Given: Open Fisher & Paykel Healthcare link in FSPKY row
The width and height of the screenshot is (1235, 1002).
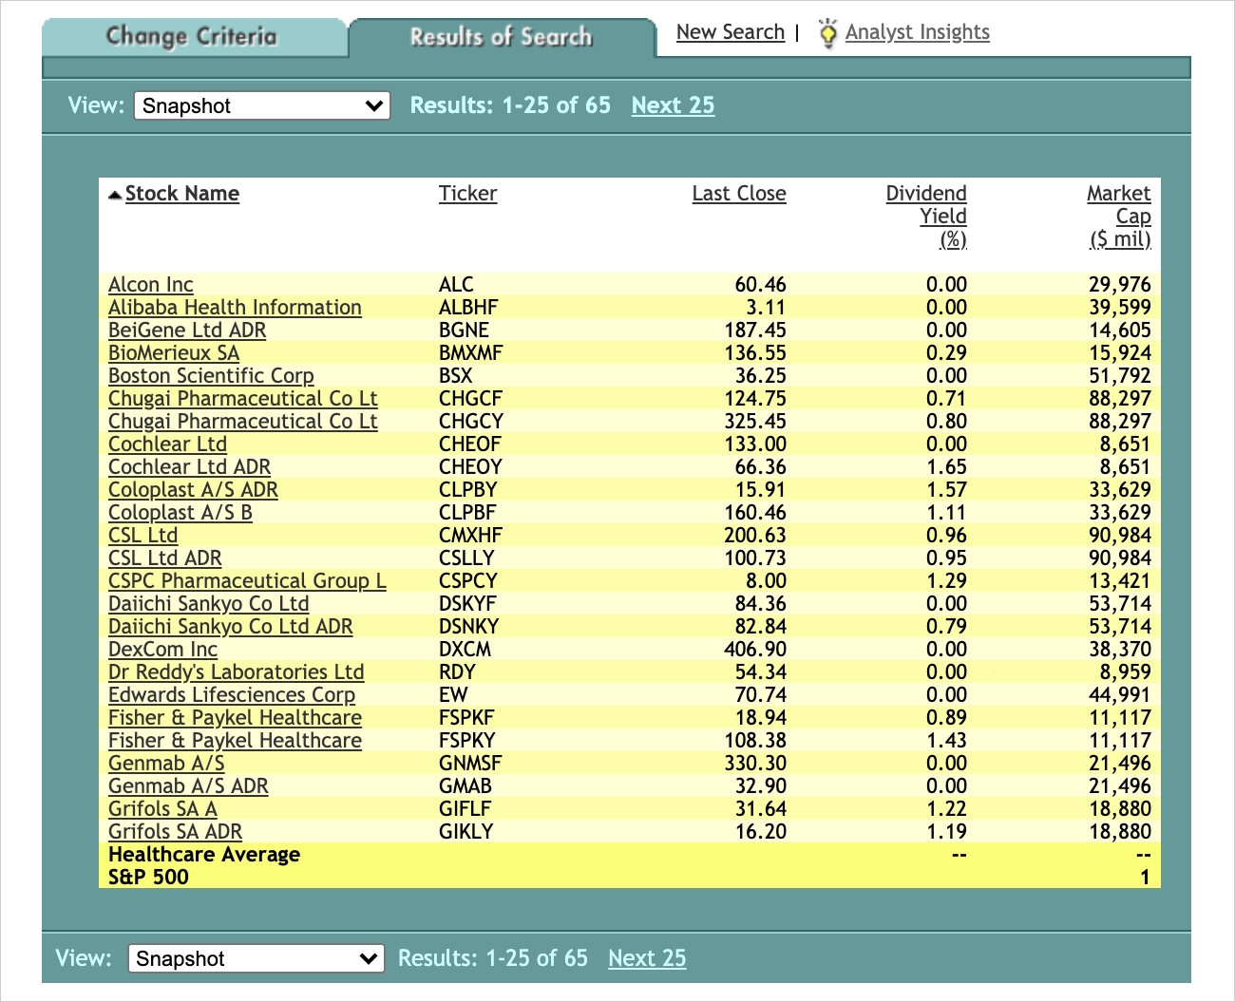Looking at the screenshot, I should (x=235, y=741).
